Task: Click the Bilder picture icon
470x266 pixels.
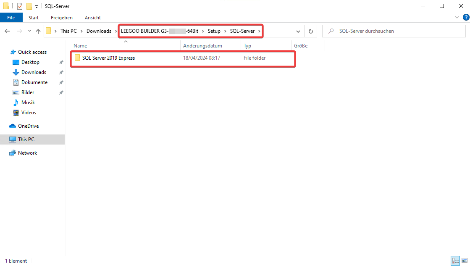Action: point(16,92)
